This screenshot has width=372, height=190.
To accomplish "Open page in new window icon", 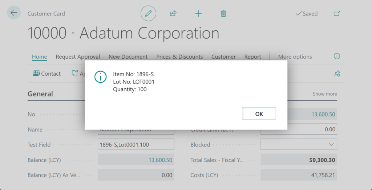I will pyautogui.click(x=337, y=13).
